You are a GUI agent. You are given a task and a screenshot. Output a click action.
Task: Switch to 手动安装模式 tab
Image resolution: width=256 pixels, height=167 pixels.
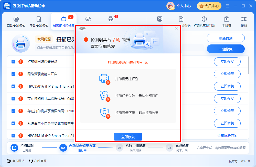pyautogui.click(x=39, y=22)
